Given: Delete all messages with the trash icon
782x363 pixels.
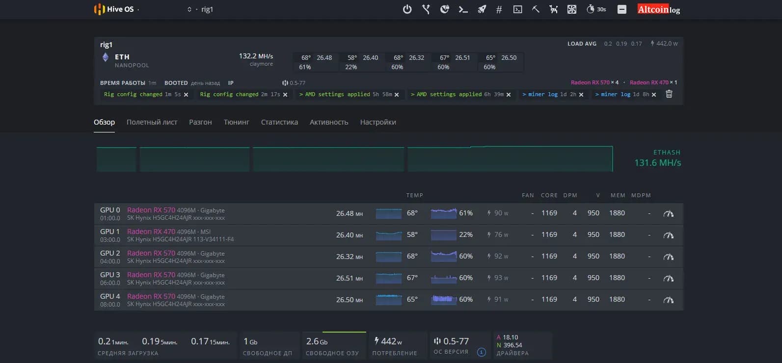Looking at the screenshot, I should click(x=669, y=94).
